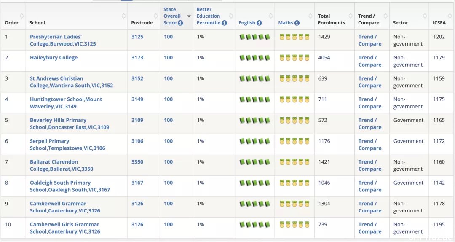The width and height of the screenshot is (455, 242).
Task: Open Trend / Compare for Serpell Primary School
Action: pos(370,145)
